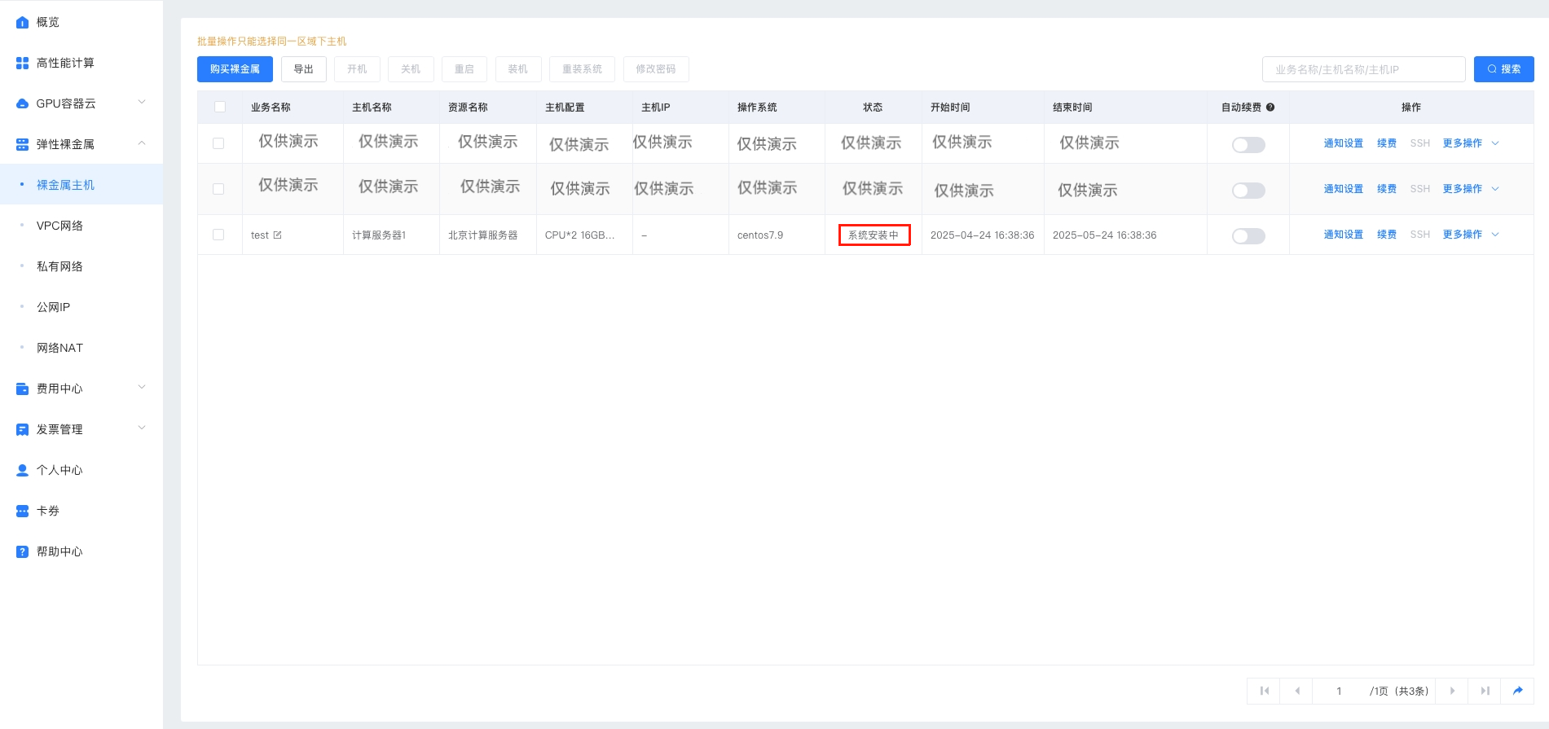Check the select-all checkbox in table header
This screenshot has width=1549, height=729.
220,107
